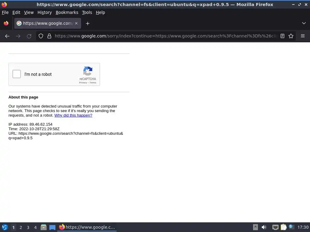Launch the file manager from taskbar
Screen dimensions: 310x232
[44, 227]
